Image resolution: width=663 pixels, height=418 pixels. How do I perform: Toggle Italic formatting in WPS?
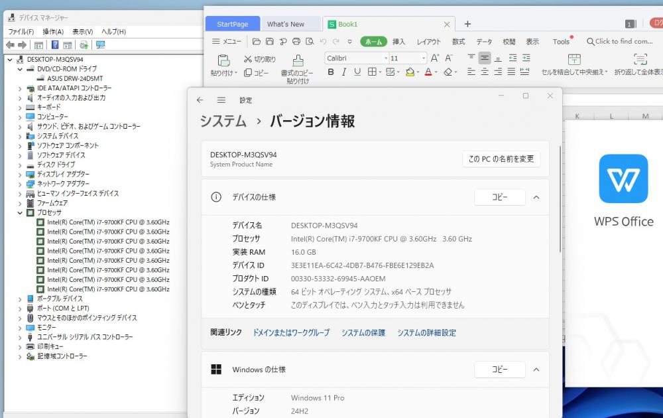(x=343, y=72)
